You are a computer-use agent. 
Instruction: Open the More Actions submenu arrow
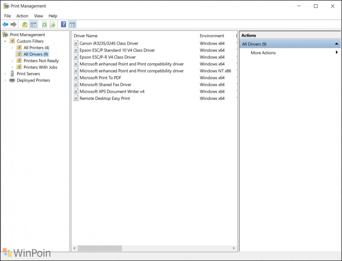point(337,52)
